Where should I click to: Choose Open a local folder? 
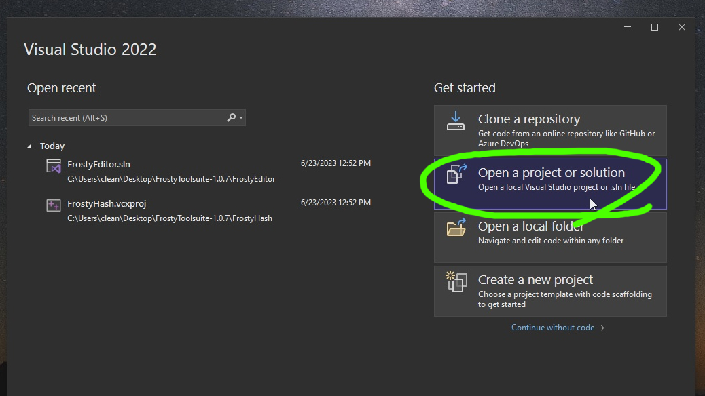tap(550, 237)
